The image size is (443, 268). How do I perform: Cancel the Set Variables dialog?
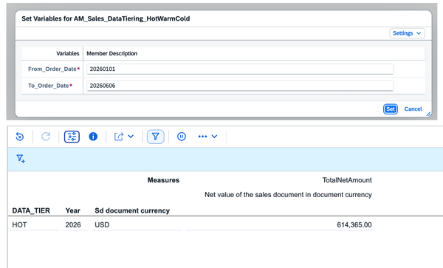click(413, 109)
